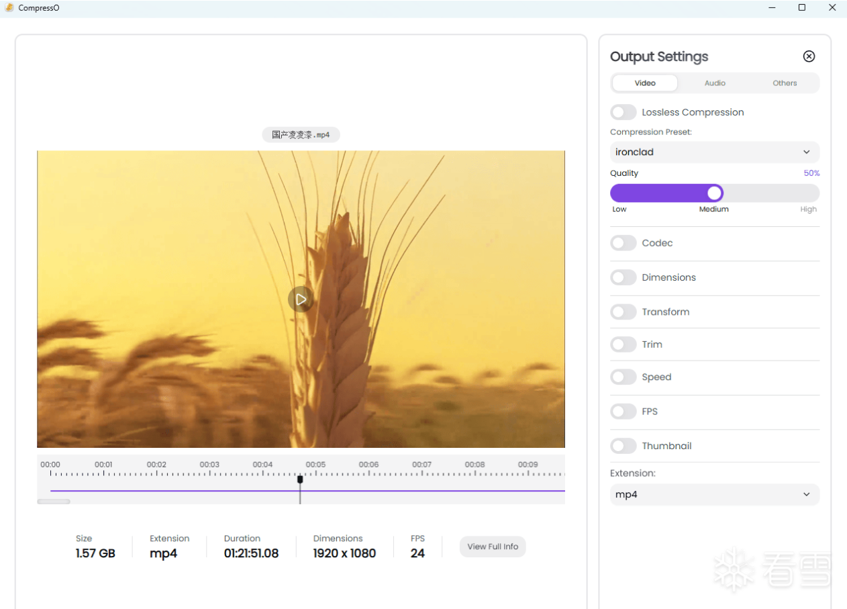Set quality slider near High end
Screen dimensions: 847x609
[809, 193]
